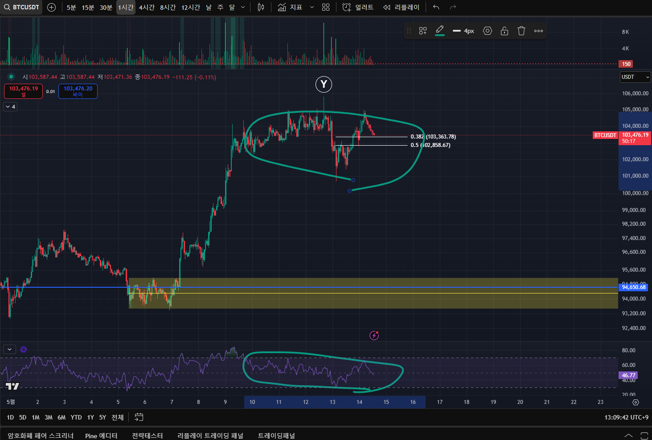
Task: Open the go-to-date calendar icon
Action: click(139, 417)
